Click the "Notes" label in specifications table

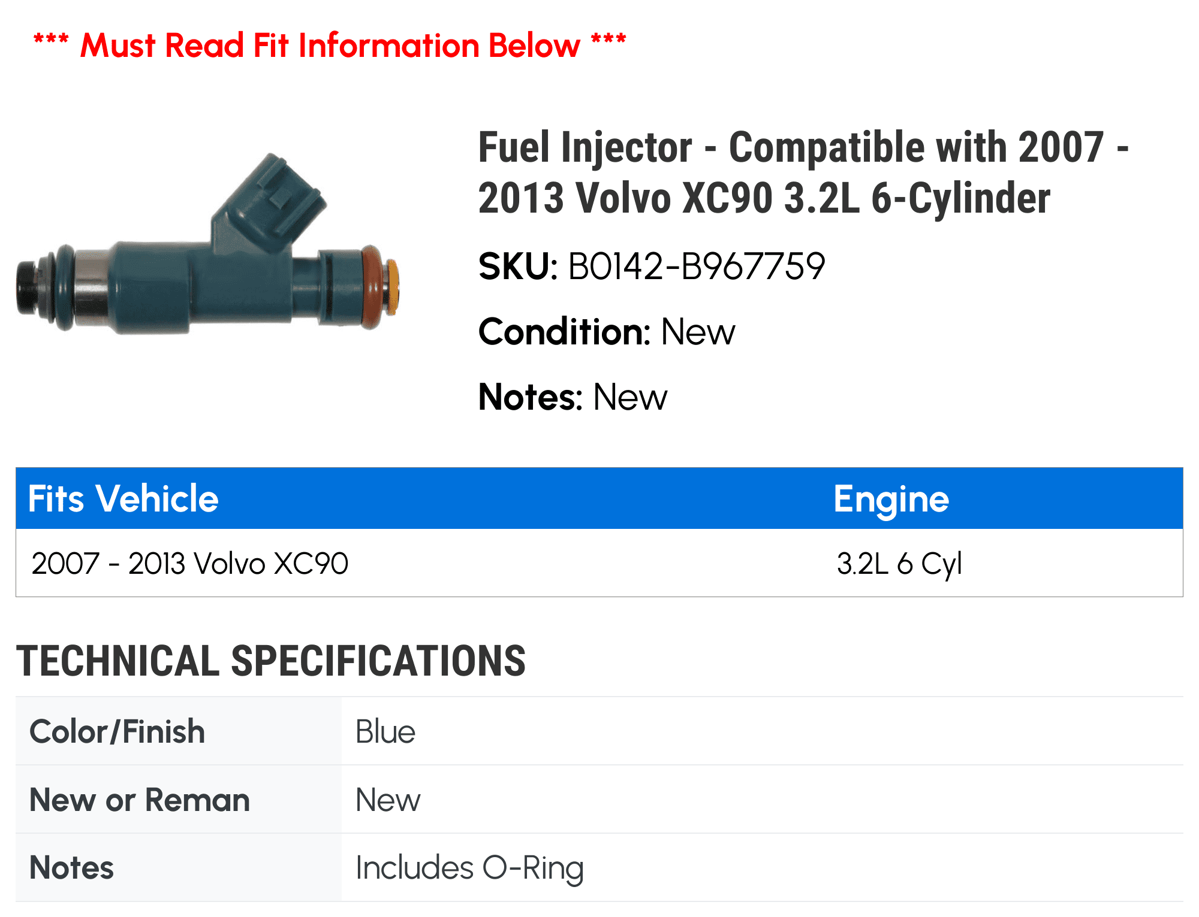coord(71,867)
